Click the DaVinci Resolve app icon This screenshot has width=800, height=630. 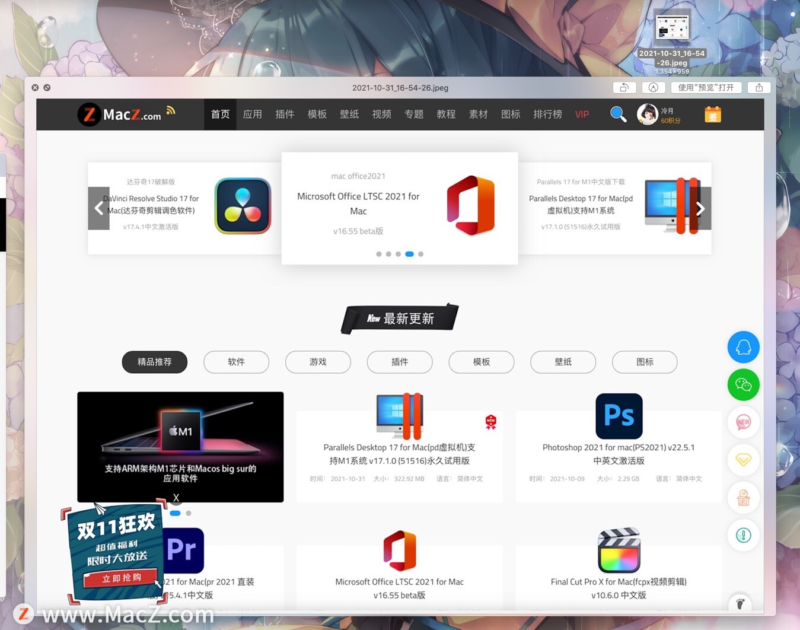(x=243, y=206)
